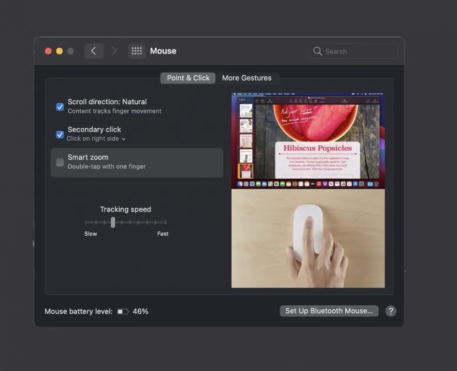Image resolution: width=457 pixels, height=371 pixels.
Task: Click the mouse demonstration video preview
Action: coord(308,238)
